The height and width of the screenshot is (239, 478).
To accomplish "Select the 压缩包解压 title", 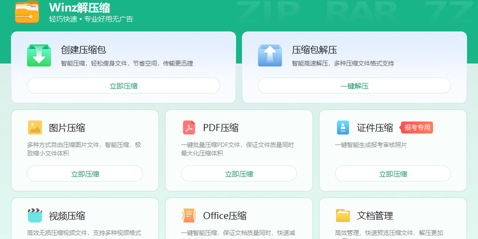I will coord(314,49).
